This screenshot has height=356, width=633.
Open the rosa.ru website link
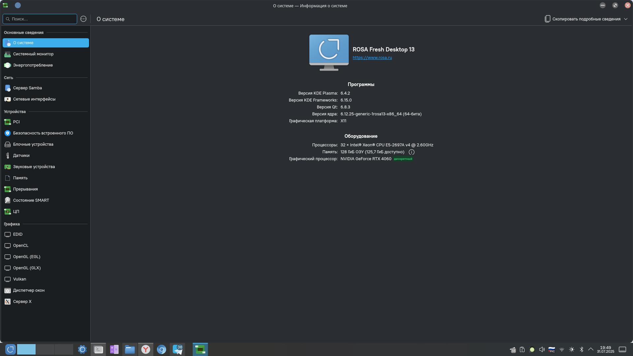[x=372, y=58]
